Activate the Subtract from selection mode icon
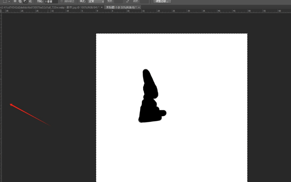Viewport: 291px width, 182px height. (25, 1)
